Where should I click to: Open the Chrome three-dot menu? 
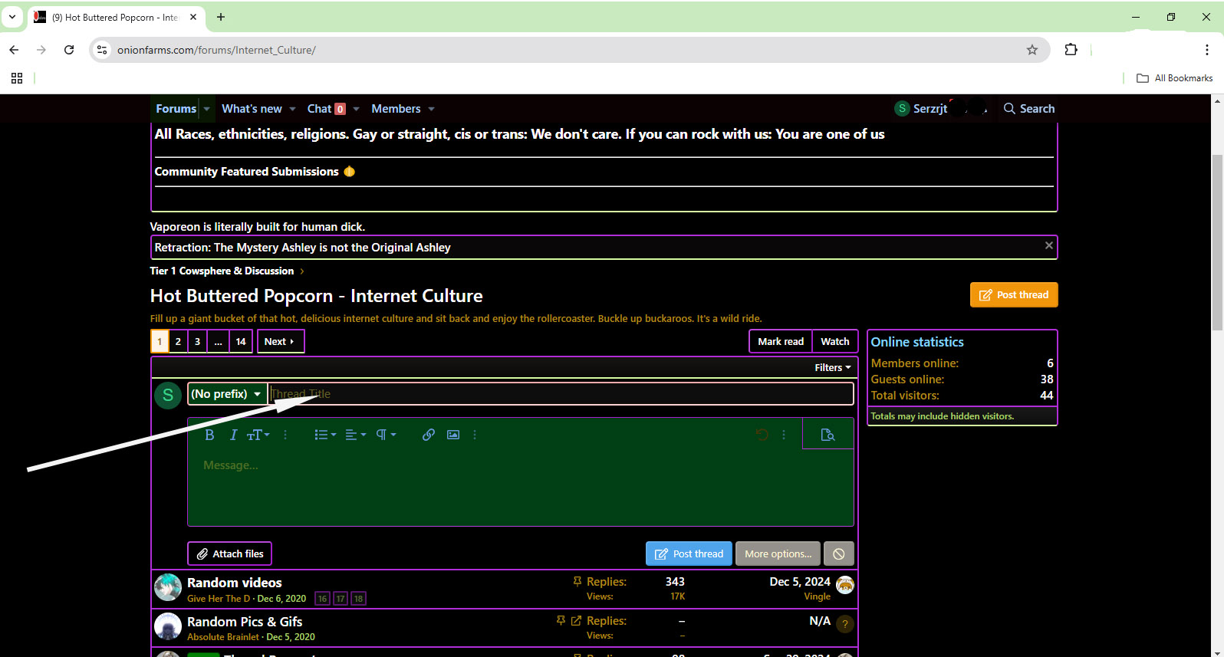point(1206,50)
